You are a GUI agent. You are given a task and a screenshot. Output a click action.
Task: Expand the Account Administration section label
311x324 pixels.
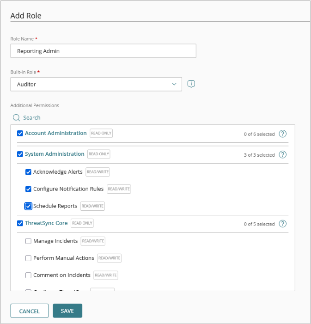pos(55,133)
